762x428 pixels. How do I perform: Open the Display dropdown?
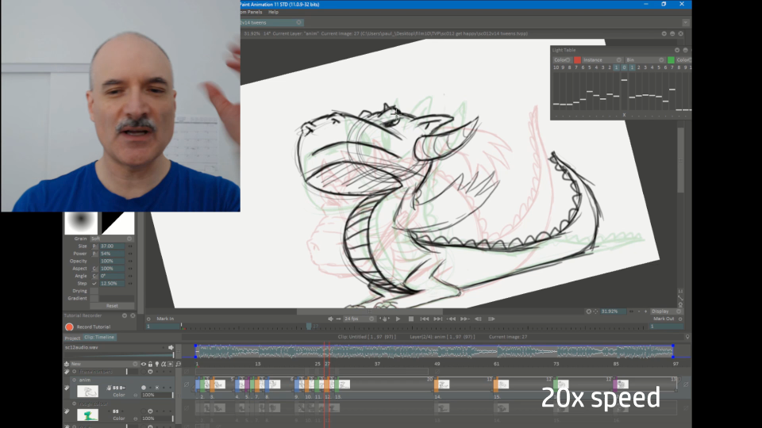(666, 311)
